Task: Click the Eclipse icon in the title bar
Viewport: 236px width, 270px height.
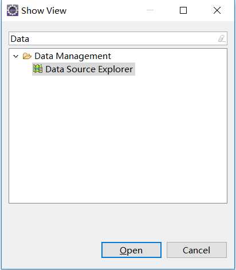Action: pyautogui.click(x=13, y=10)
